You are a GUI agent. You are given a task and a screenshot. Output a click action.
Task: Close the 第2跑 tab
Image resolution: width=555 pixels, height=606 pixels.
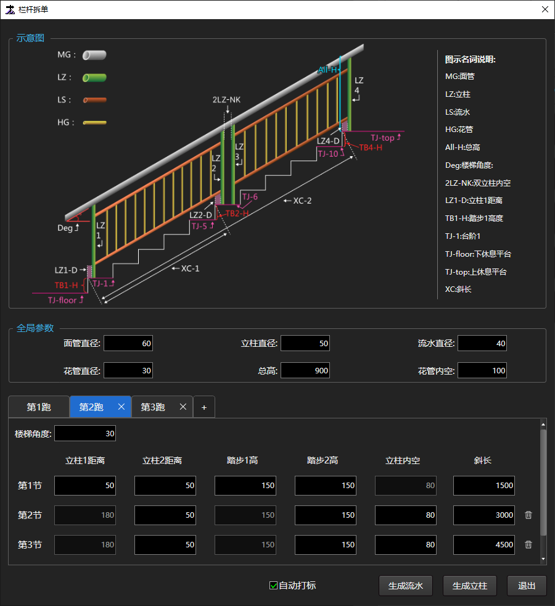(121, 407)
